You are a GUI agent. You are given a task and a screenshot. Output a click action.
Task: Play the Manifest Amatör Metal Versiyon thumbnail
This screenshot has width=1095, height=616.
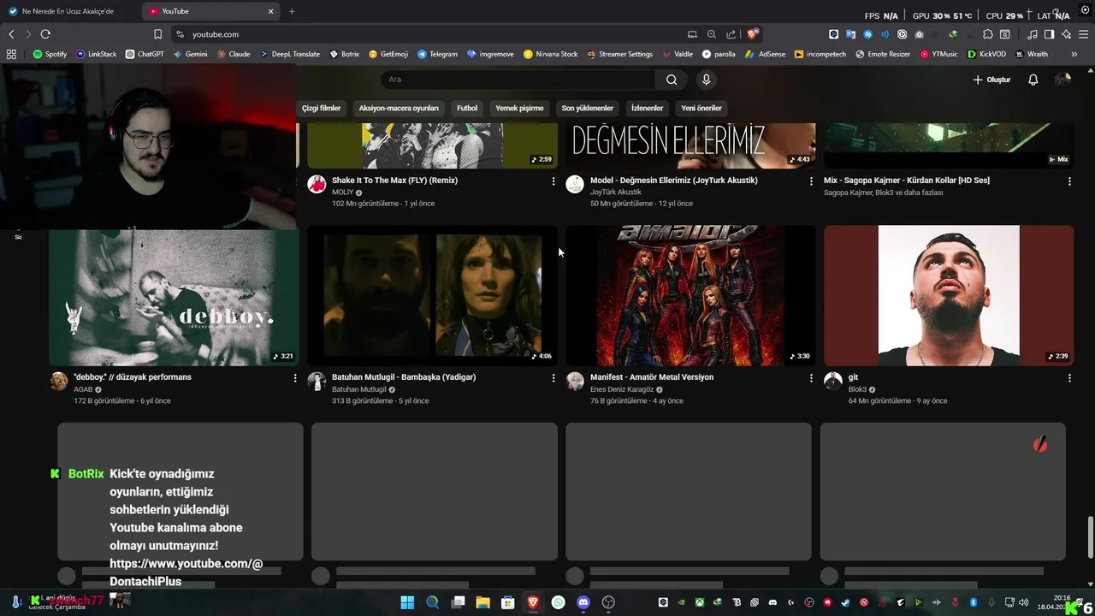point(690,296)
